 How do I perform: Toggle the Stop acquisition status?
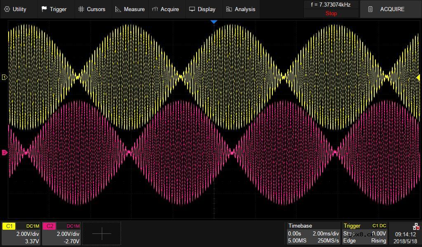(x=331, y=14)
